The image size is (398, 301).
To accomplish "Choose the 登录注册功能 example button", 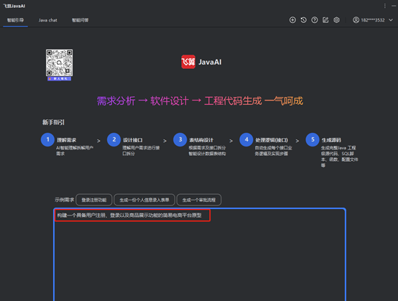I will 94,200.
